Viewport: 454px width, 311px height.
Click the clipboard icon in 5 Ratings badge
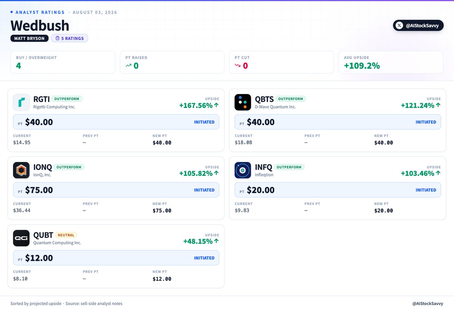[x=58, y=38]
